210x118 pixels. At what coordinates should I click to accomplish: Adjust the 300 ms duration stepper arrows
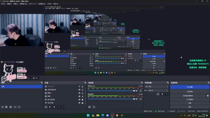tap(167, 90)
